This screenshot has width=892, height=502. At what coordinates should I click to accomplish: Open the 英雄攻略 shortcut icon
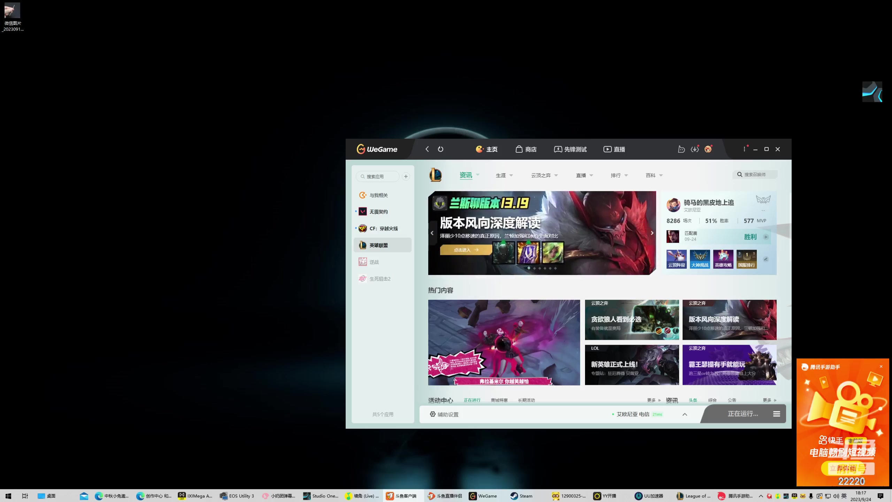tap(723, 259)
